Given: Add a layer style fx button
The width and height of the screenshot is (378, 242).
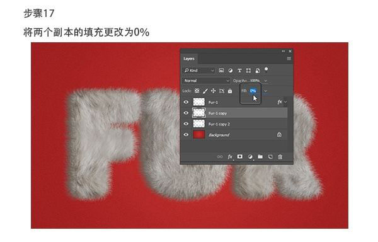Looking at the screenshot, I should click(230, 157).
